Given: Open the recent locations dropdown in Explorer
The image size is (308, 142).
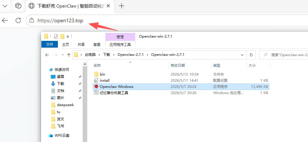Looking at the screenshot, I should (63, 55).
